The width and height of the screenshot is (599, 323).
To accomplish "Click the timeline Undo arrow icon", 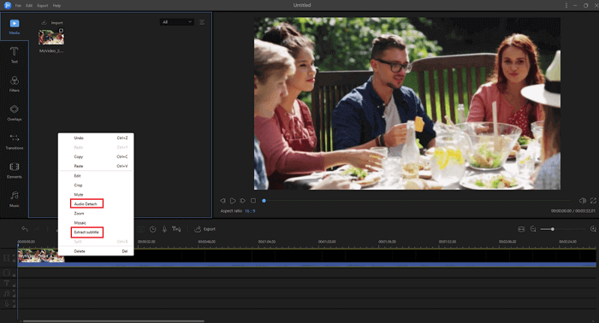I will 25,229.
